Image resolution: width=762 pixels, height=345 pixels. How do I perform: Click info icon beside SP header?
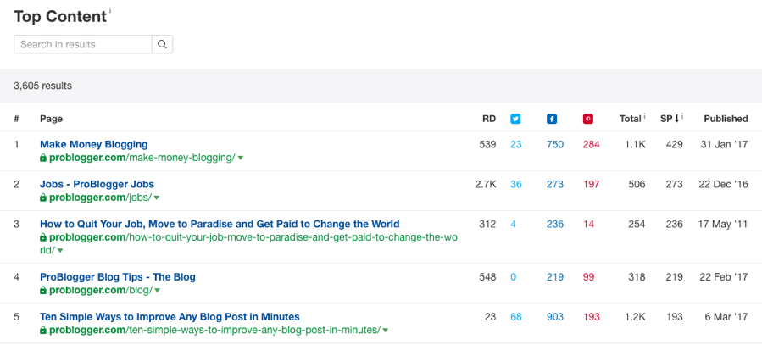click(682, 115)
